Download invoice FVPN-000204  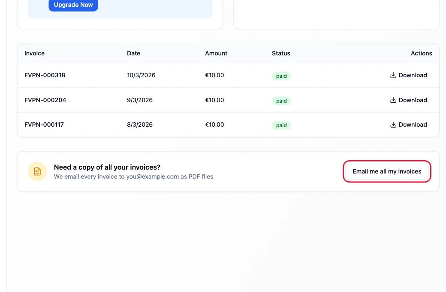408,100
